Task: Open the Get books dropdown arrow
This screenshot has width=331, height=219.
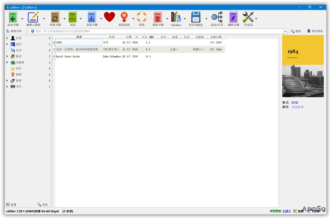Action: coord(101,18)
